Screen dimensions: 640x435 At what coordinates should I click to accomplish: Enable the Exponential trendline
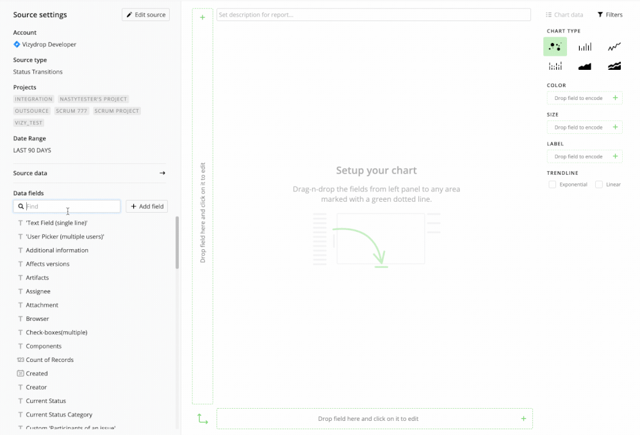tap(552, 184)
